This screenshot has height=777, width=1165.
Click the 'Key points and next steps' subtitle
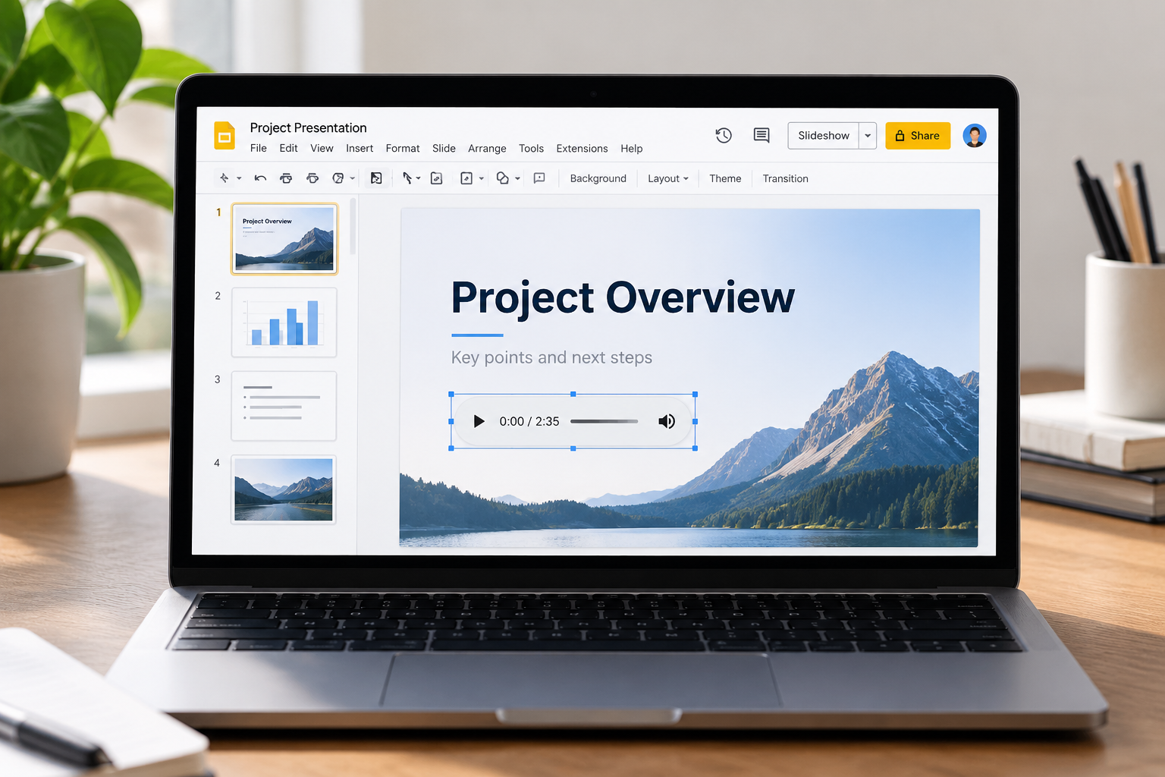click(x=551, y=357)
